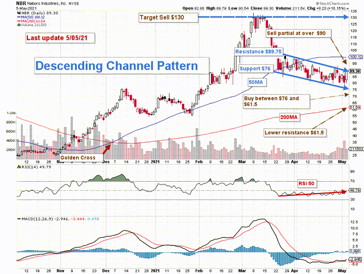This screenshot has width=364, height=274.
Task: Click the 135 price axis value
Action: pos(354,11)
